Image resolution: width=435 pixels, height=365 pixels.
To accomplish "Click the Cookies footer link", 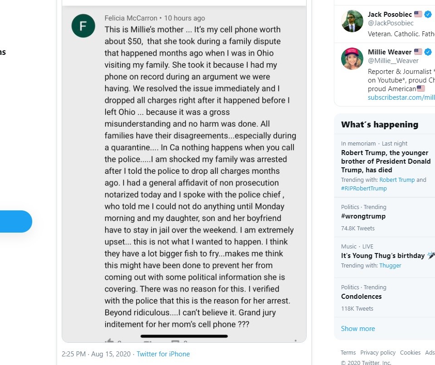I will [410, 353].
